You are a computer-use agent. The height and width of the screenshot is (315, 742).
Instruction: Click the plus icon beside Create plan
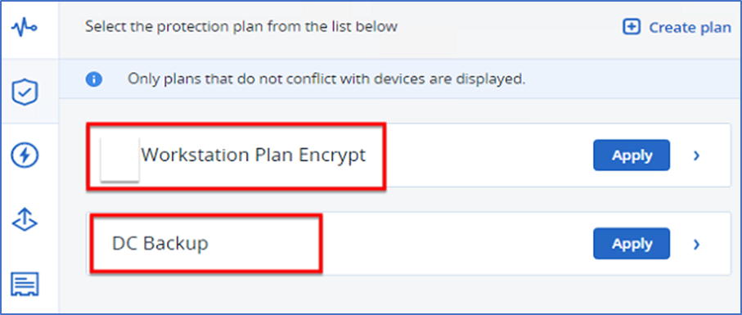[632, 27]
